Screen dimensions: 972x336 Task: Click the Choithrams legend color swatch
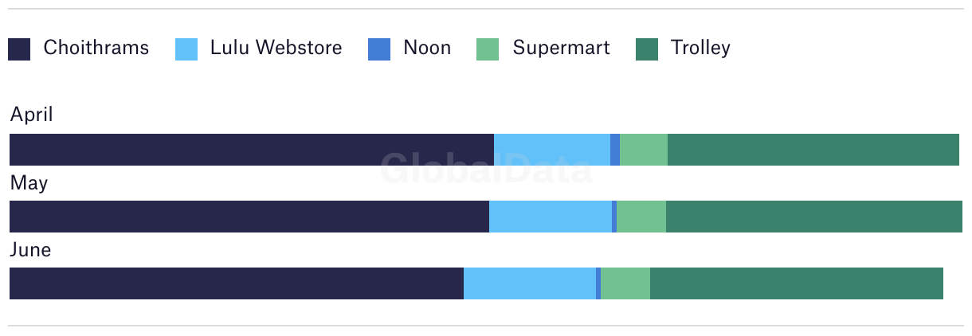tap(19, 49)
